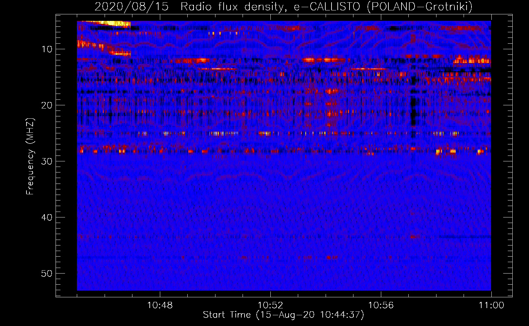This screenshot has width=529, height=326.
Task: Click the frequency tick label 30
Action: 47,161
